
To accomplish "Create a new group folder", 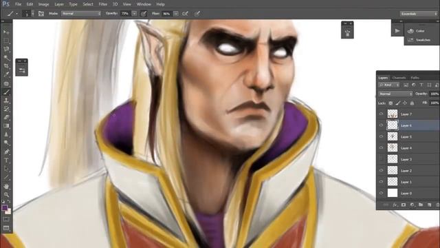I will [420, 205].
